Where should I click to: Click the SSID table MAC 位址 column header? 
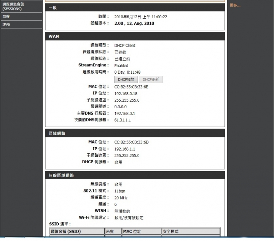coord(142,232)
